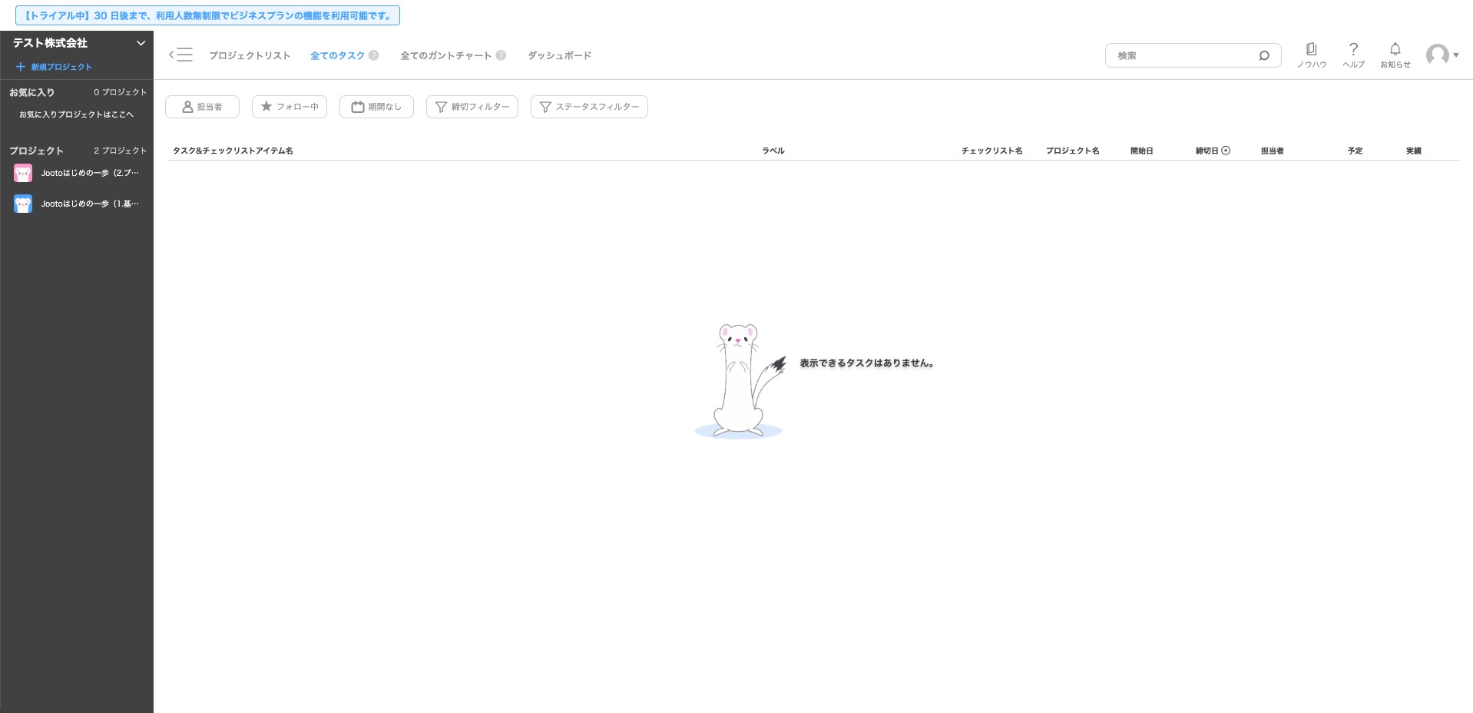Viewport: 1473px width, 713px height.
Task: Click the 新規プロジェクト add button
Action: [54, 67]
